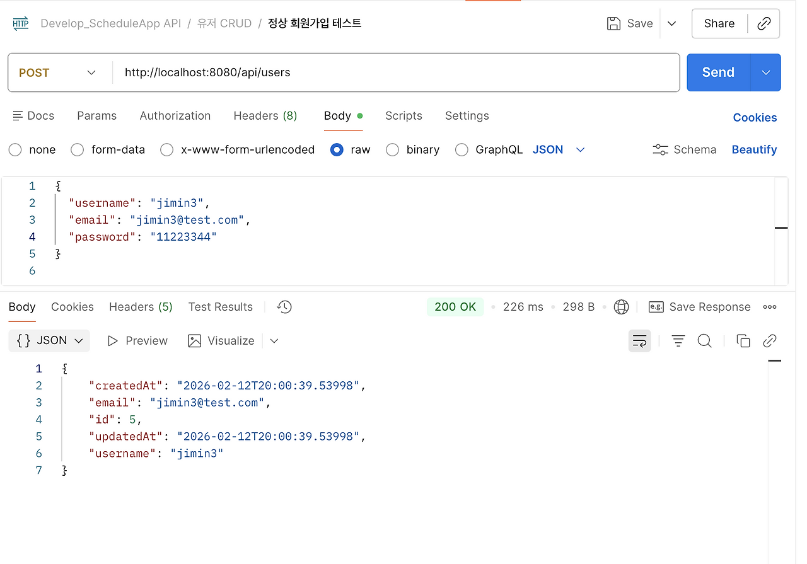Expand the Visualize options chevron
The height and width of the screenshot is (564, 807).
(x=274, y=341)
